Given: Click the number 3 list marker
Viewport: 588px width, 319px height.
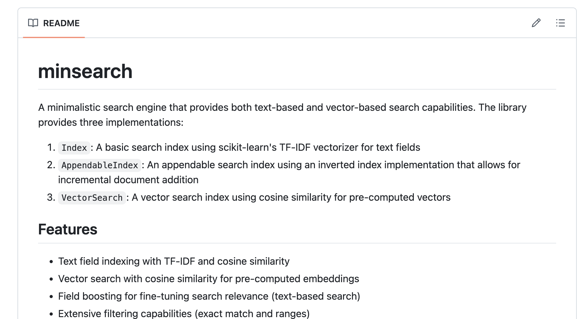Looking at the screenshot, I should (51, 197).
